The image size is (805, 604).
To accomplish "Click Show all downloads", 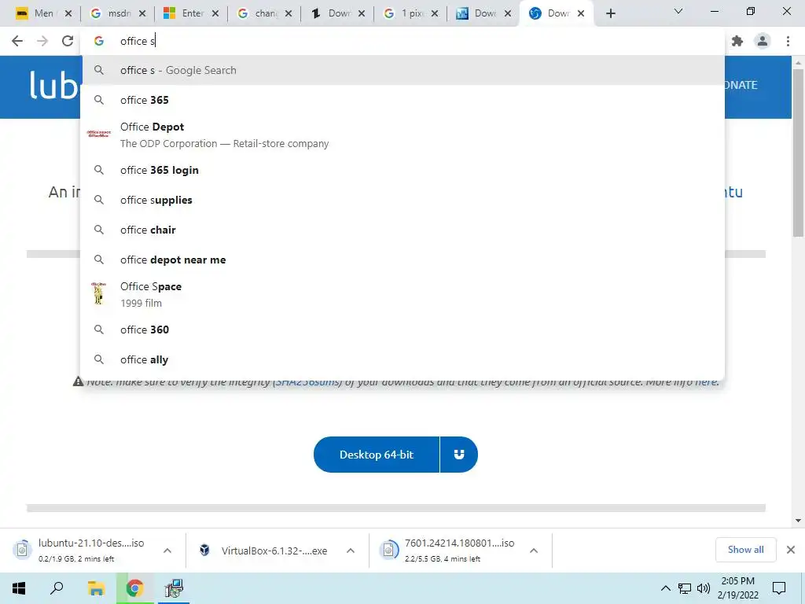I will pyautogui.click(x=745, y=550).
